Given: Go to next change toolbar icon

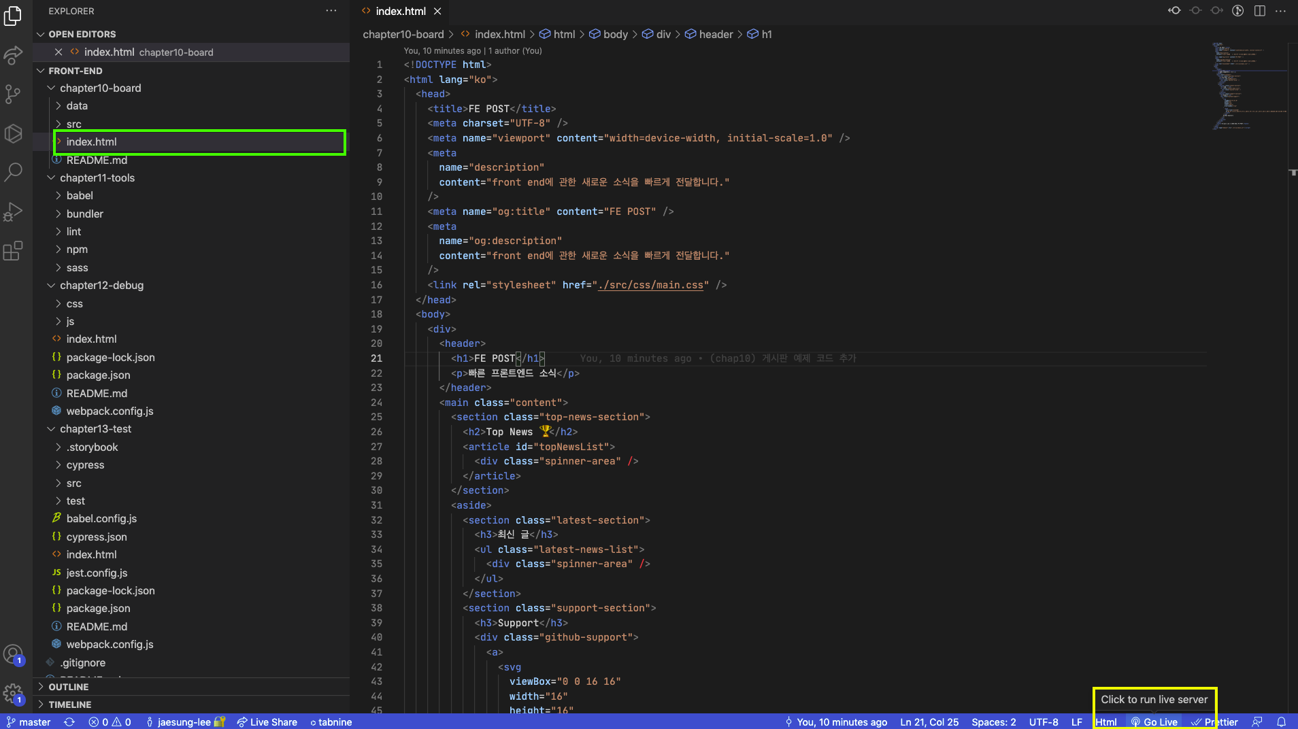Looking at the screenshot, I should click(x=1216, y=11).
